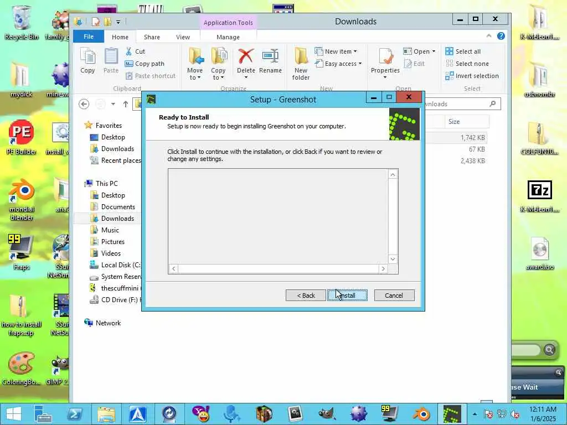Open PowerShell from the taskbar
The height and width of the screenshot is (425, 567).
pos(74,414)
